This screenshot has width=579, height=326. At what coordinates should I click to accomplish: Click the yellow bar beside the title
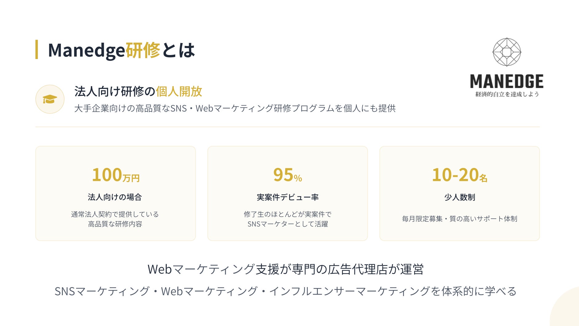37,49
